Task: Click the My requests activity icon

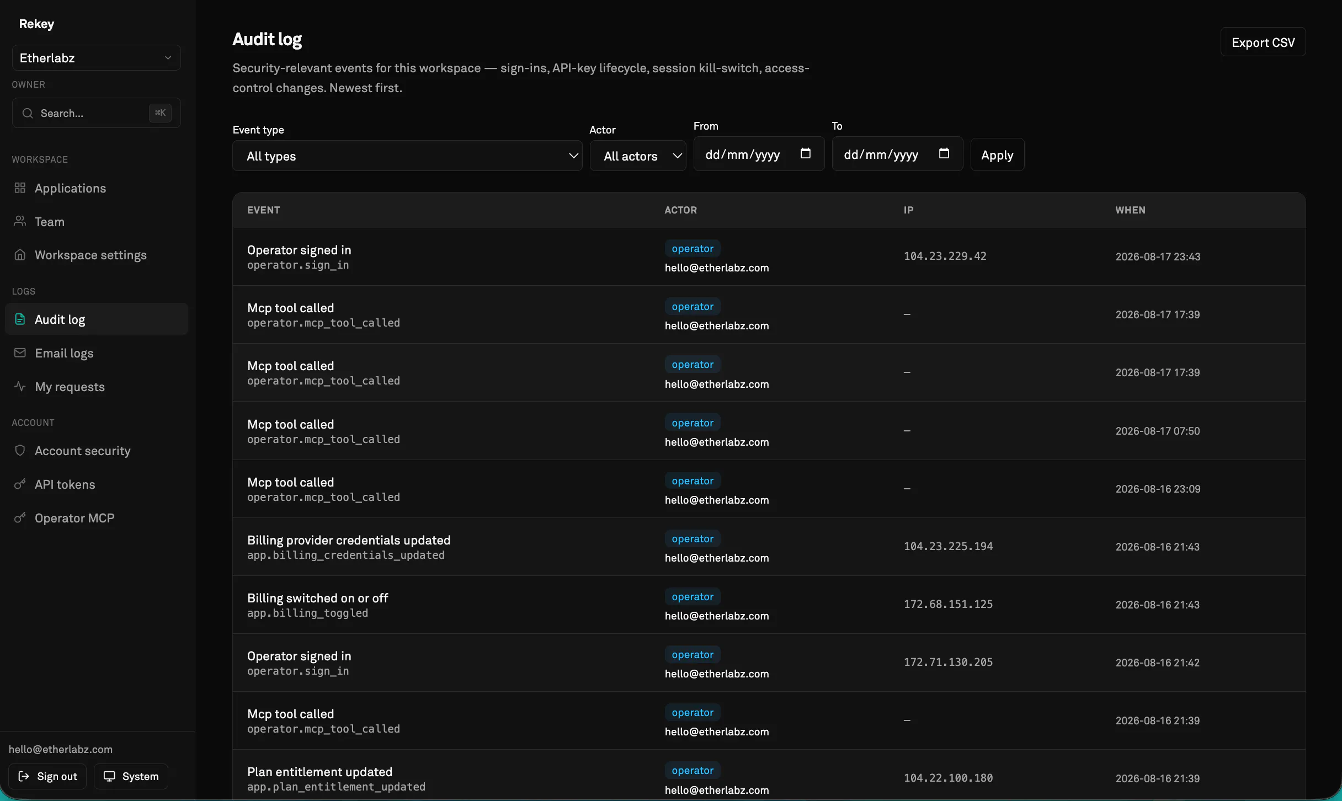Action: coord(20,387)
